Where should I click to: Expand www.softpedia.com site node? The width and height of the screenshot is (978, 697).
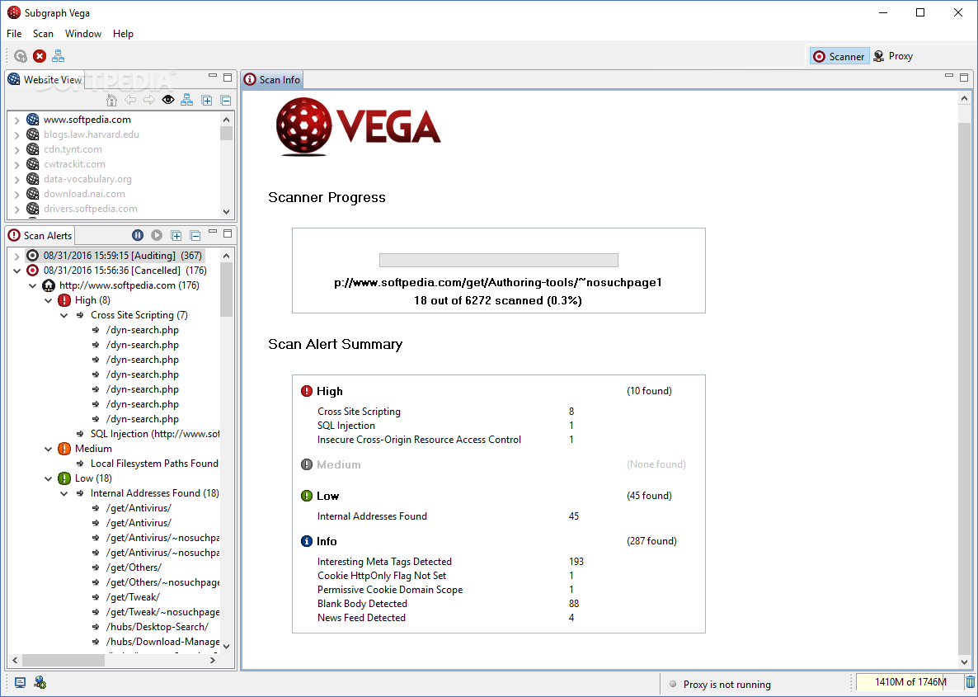point(16,120)
